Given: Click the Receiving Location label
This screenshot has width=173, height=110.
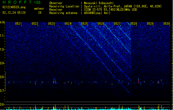Looking at the screenshot, I should [64, 6].
